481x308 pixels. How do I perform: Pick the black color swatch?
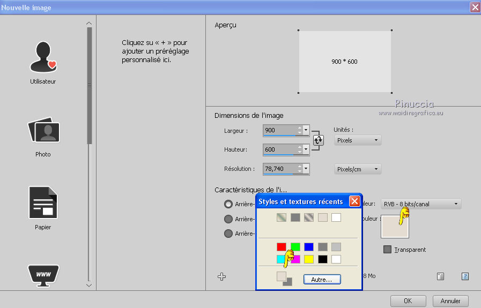(323, 259)
